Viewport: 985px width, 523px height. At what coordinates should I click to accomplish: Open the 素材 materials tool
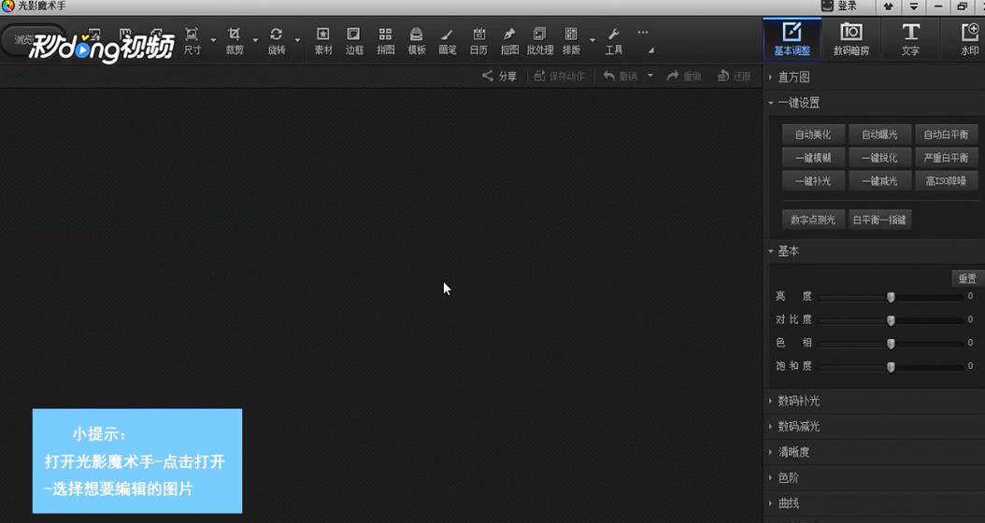click(323, 41)
